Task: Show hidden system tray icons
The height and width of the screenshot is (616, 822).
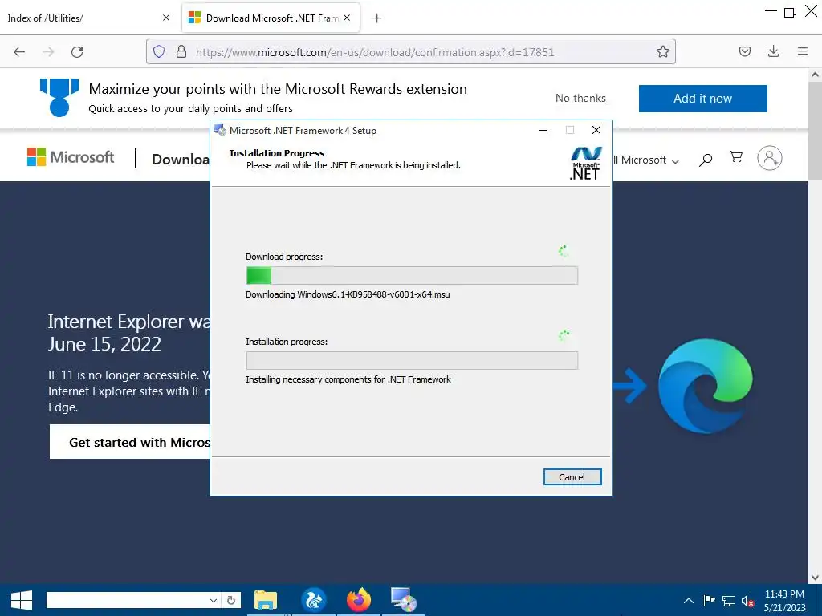Action: tap(688, 601)
